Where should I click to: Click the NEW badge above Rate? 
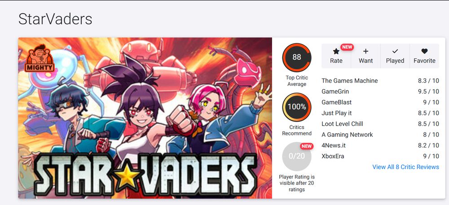(x=347, y=47)
